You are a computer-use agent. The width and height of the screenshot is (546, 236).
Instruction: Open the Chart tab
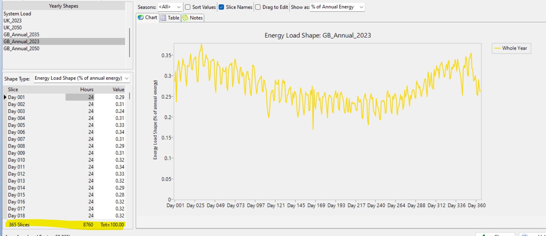click(147, 17)
